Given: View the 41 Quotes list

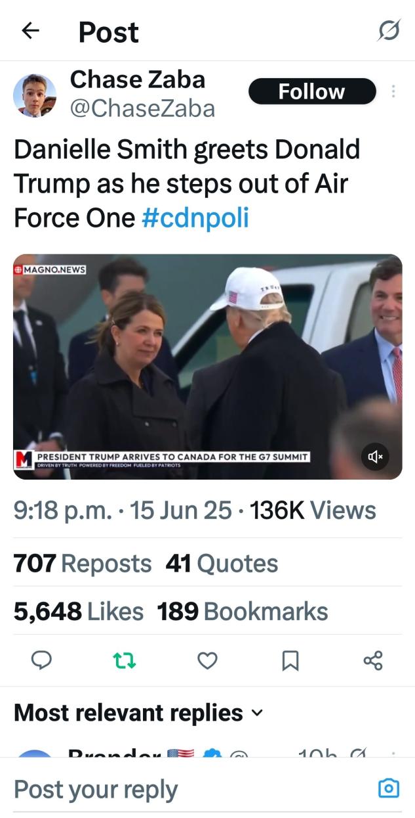Looking at the screenshot, I should click(222, 564).
